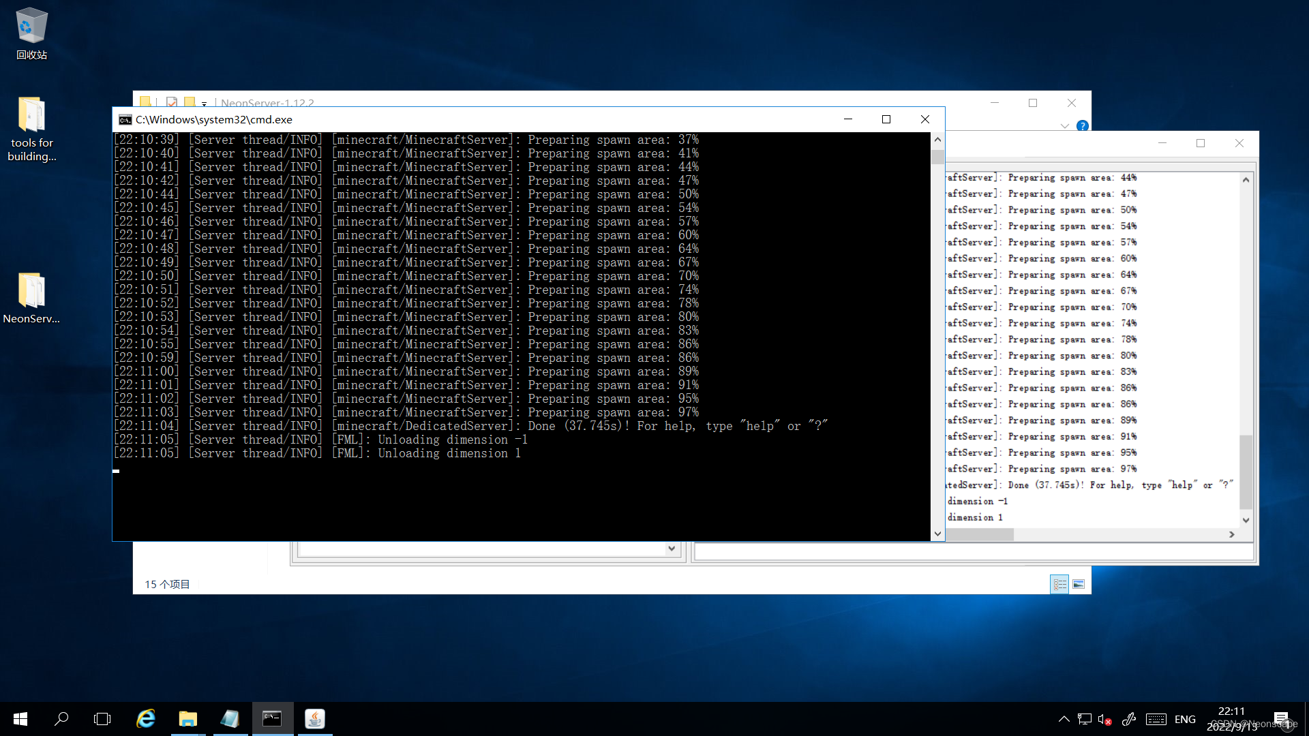
Task: Switch to File Explorer taskbar icon
Action: tap(187, 719)
